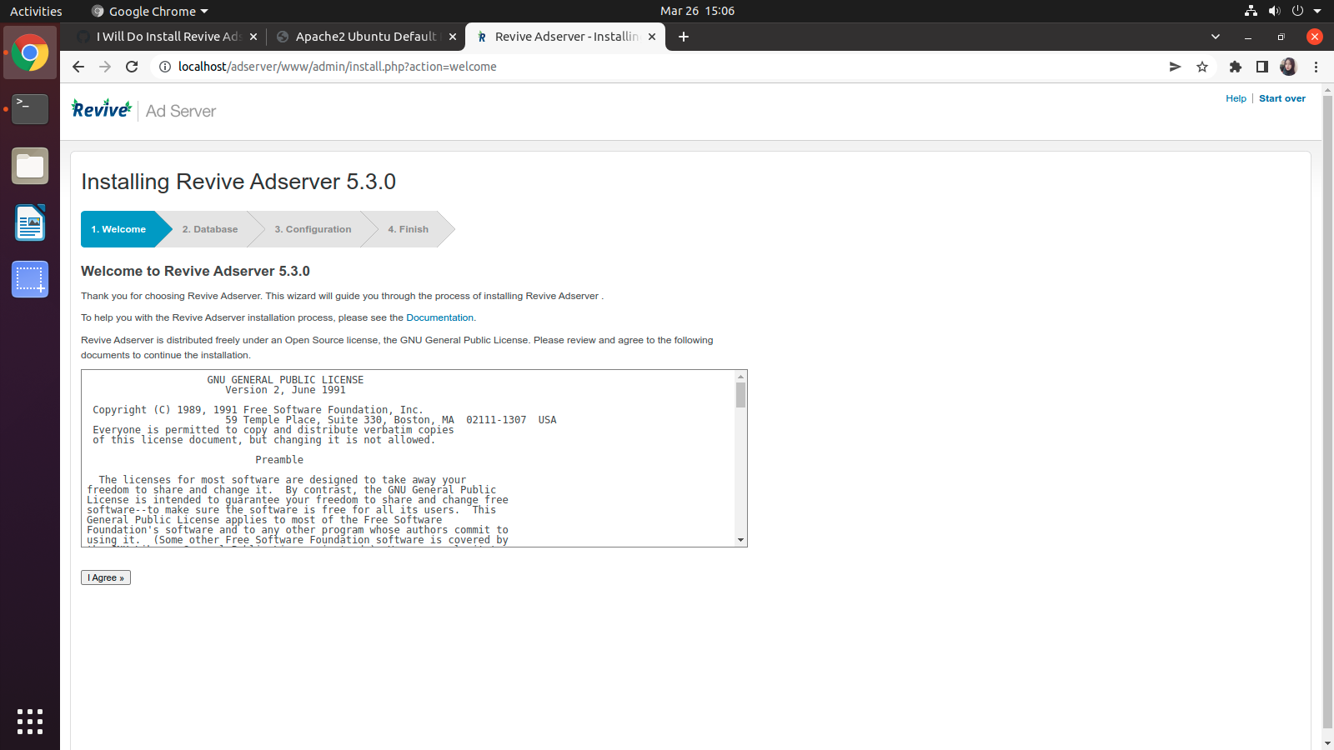The width and height of the screenshot is (1334, 750).
Task: Click the license box scroll up arrow
Action: click(740, 377)
